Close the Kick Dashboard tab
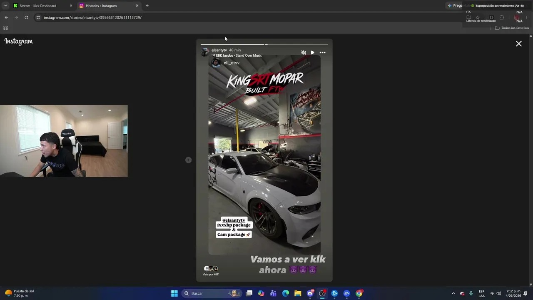The width and height of the screenshot is (533, 300). 71,6
